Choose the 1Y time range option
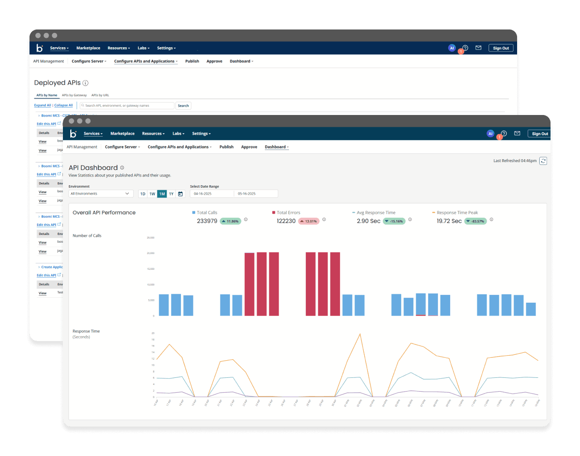580x456 pixels. point(171,194)
